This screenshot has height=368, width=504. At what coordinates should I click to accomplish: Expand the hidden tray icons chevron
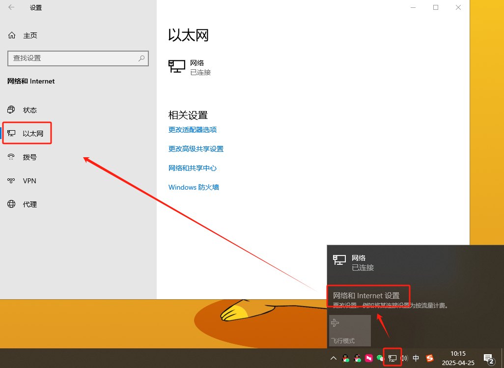[333, 358]
